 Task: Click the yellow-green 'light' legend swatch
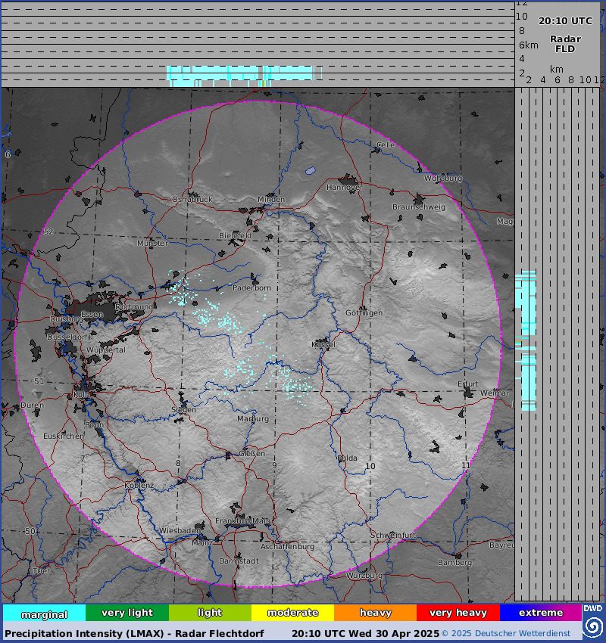[210, 613]
